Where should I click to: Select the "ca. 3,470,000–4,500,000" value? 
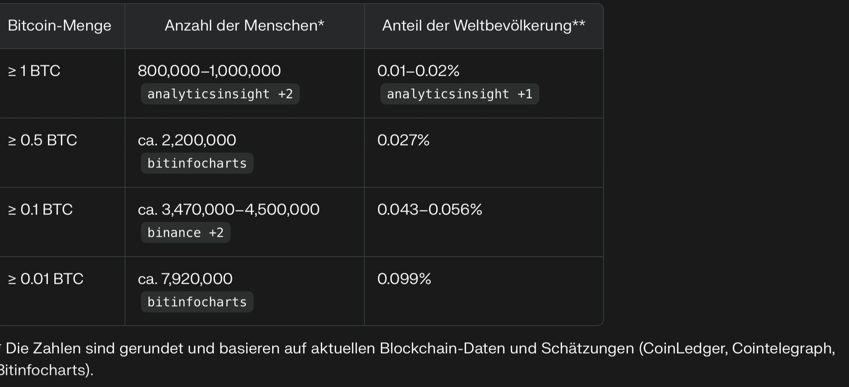(x=228, y=210)
